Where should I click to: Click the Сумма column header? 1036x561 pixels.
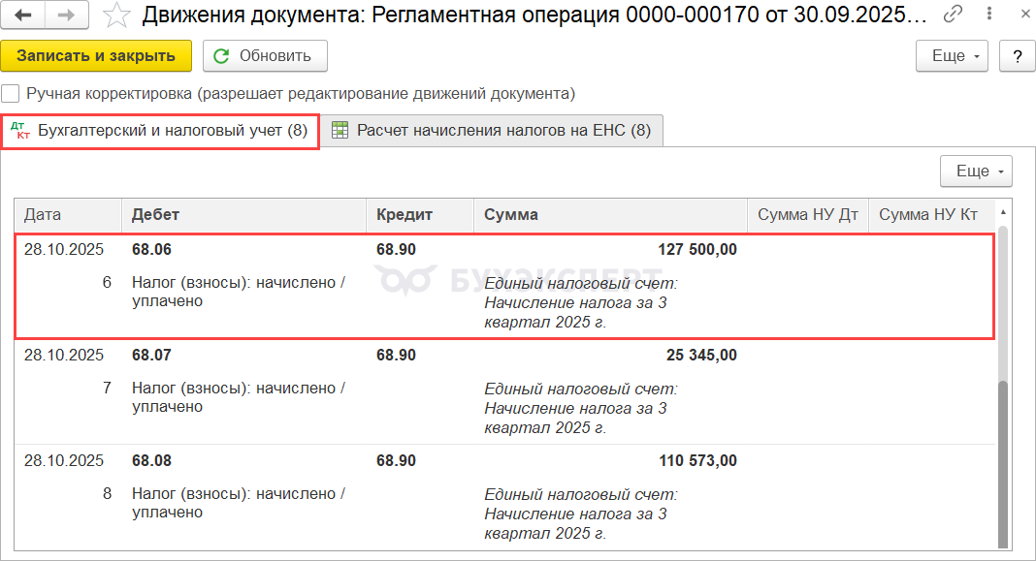pyautogui.click(x=609, y=215)
